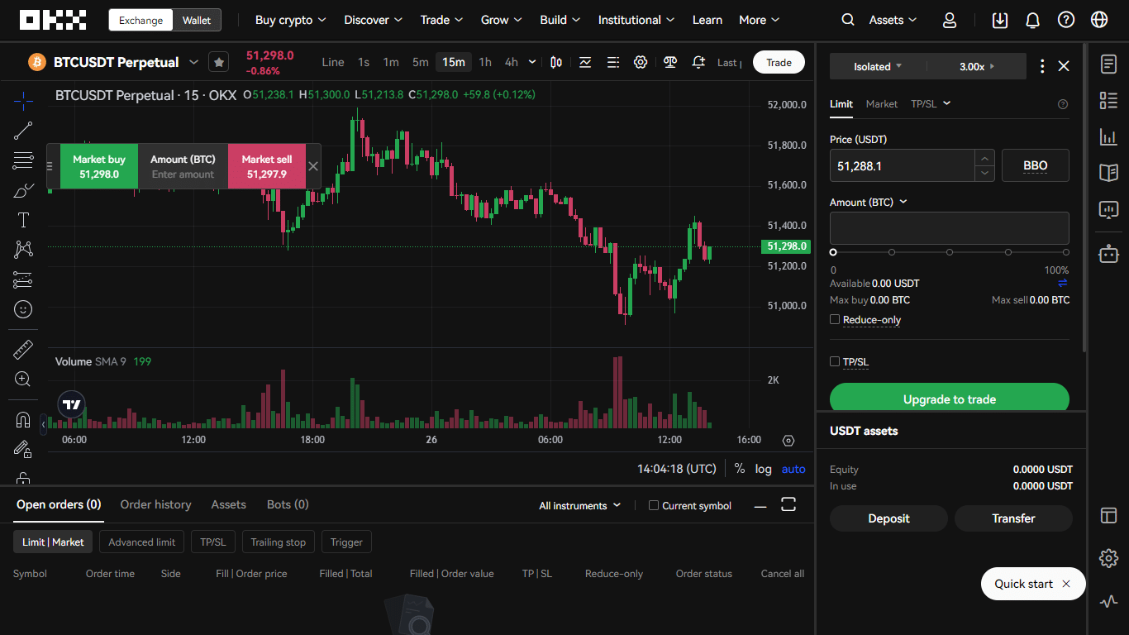The width and height of the screenshot is (1129, 635).
Task: Select the Market order tab
Action: point(882,103)
